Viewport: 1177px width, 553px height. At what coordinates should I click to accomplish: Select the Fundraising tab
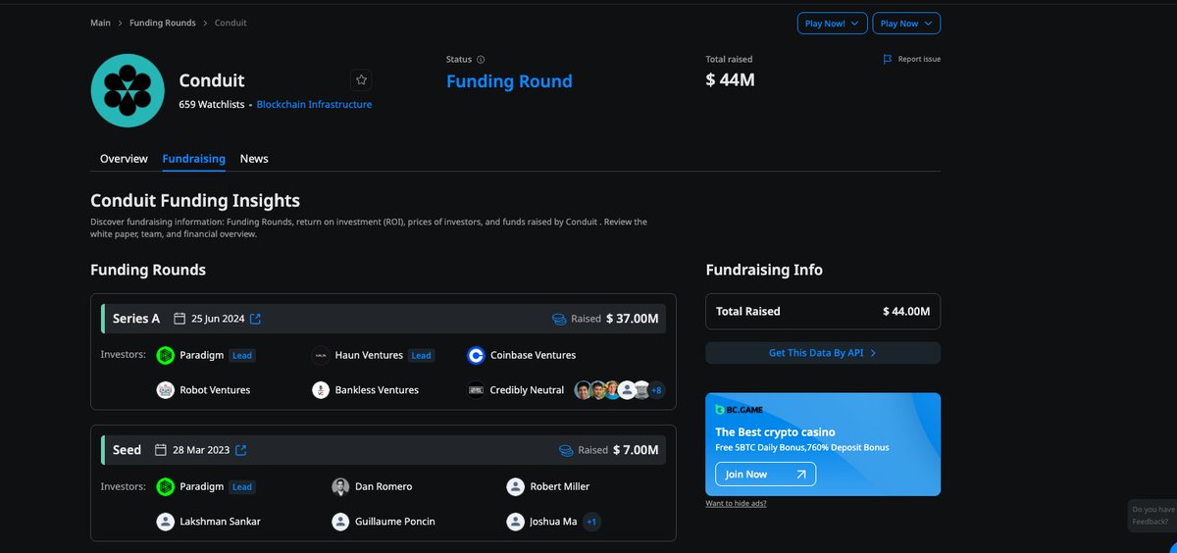tap(194, 159)
